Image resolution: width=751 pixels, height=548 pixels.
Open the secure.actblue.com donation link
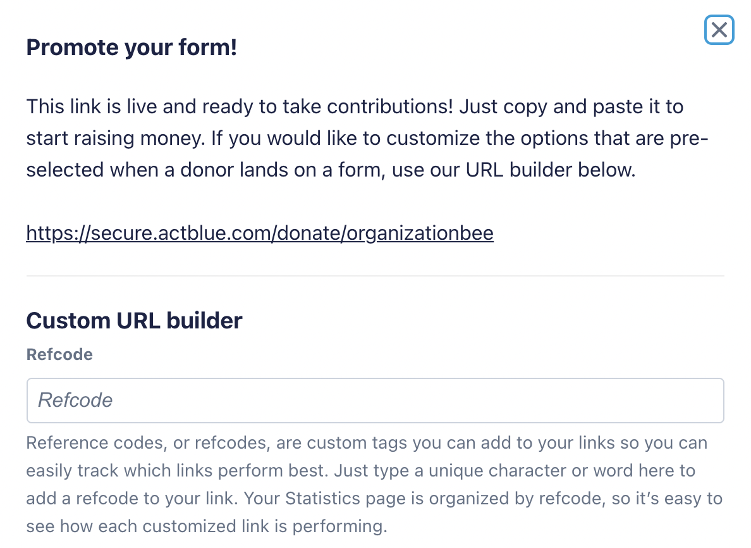pyautogui.click(x=259, y=234)
